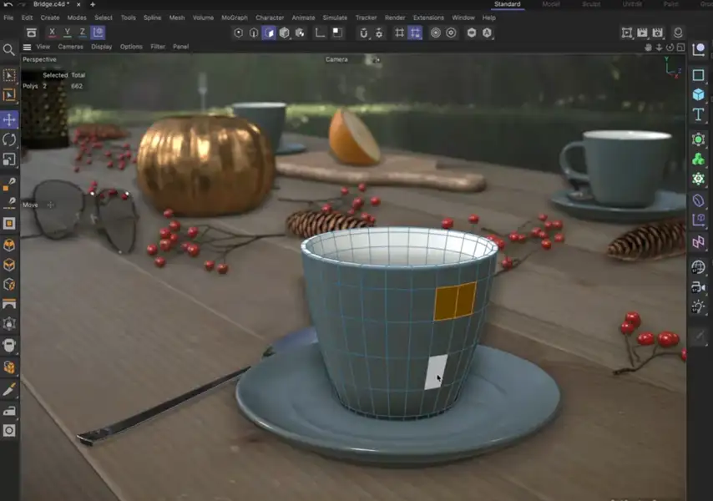
Task: Activate the Live Selection tool
Action: coord(11,76)
